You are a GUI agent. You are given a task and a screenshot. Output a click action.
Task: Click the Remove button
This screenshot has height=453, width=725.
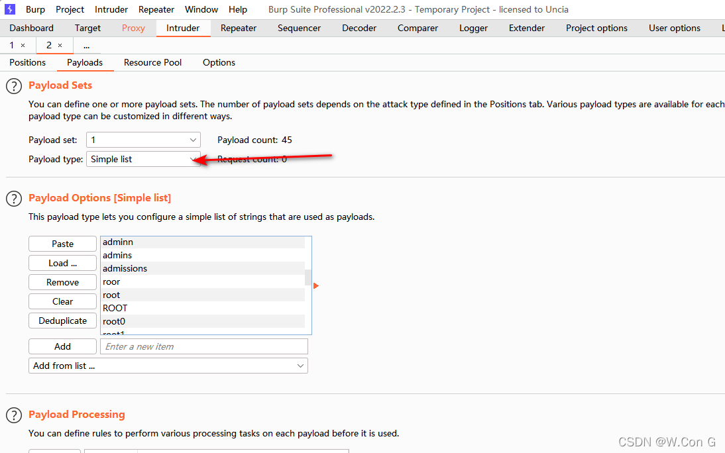tap(62, 282)
